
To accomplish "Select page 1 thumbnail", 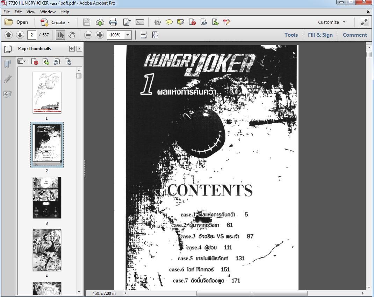I will click(x=47, y=92).
